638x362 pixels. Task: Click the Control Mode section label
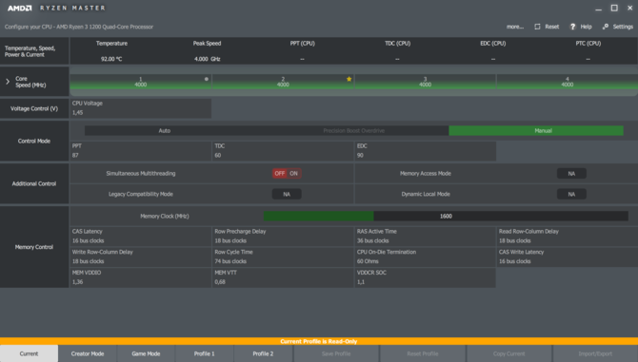[x=34, y=141]
